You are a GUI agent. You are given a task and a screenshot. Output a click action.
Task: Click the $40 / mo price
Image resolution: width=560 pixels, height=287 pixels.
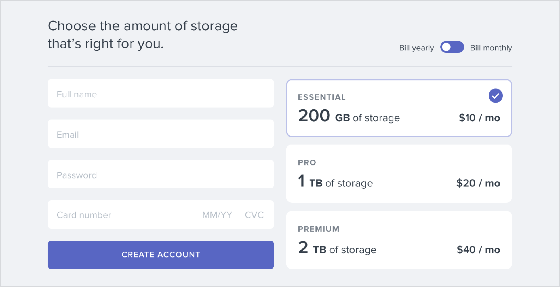point(478,250)
